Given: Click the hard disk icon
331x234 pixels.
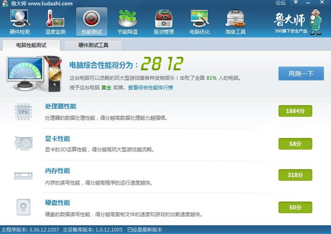Looking at the screenshot, I should point(23,208).
